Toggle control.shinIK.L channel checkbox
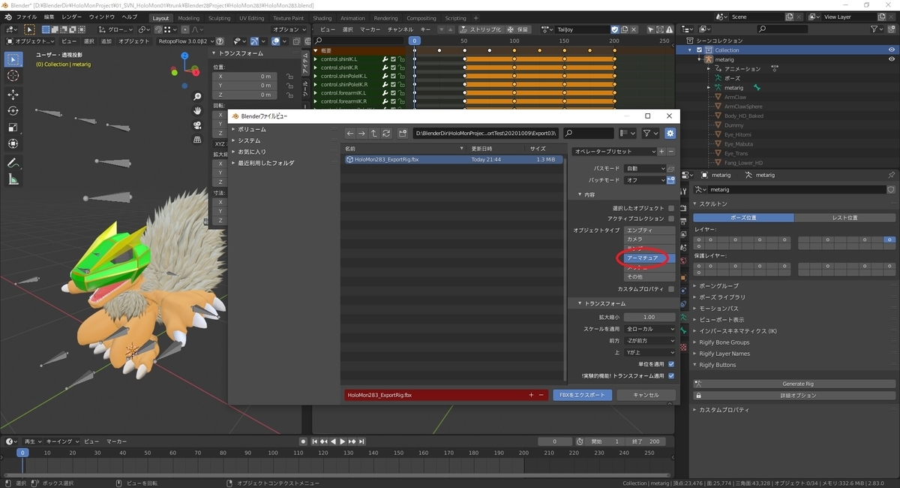 pos(393,59)
